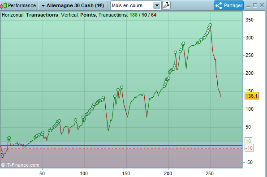This screenshot has height=177, width=267.
Task: Click the neutral transactions count 10
Action: [144, 15]
